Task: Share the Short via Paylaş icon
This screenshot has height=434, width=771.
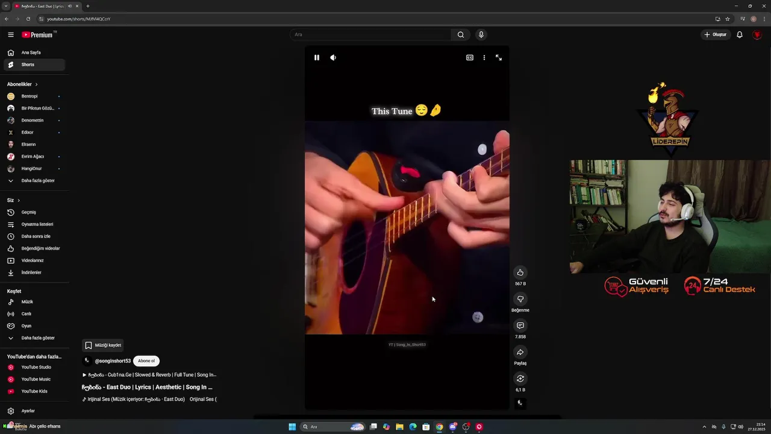Action: (x=520, y=352)
